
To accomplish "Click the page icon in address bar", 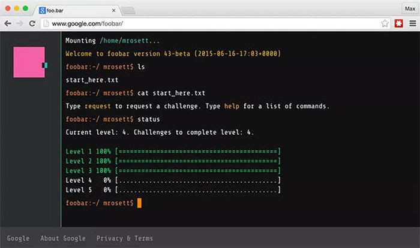I will click(x=46, y=23).
